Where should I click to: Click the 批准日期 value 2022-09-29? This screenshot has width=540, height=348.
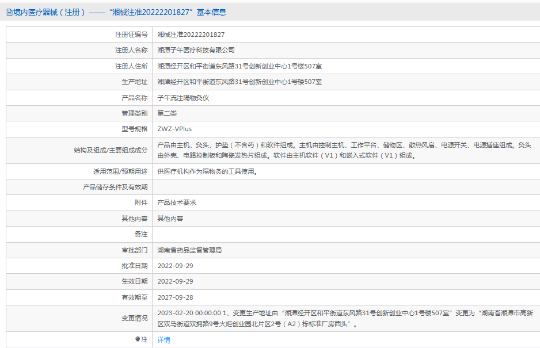(x=175, y=266)
